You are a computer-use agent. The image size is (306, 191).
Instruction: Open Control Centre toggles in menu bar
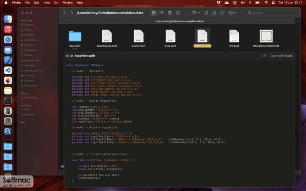tap(273, 2)
